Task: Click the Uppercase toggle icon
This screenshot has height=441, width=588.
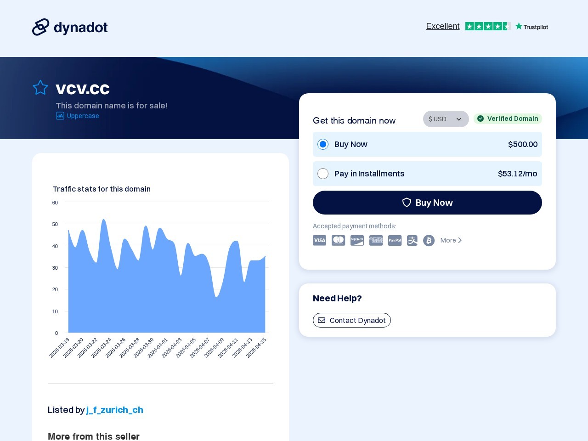Action: click(60, 116)
